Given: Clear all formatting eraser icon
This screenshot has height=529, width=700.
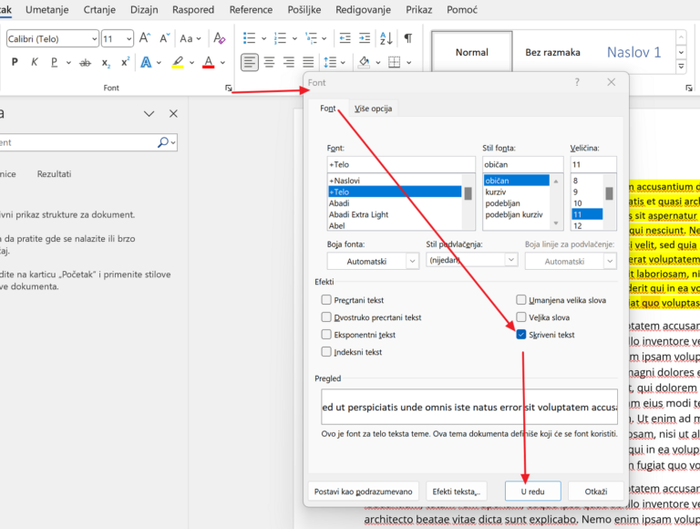Looking at the screenshot, I should tap(219, 38).
